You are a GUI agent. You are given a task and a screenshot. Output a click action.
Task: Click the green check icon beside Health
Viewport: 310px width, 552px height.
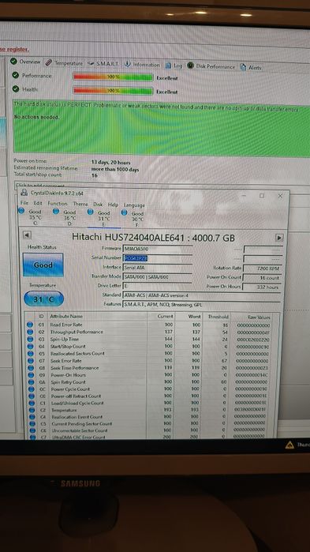click(x=16, y=89)
